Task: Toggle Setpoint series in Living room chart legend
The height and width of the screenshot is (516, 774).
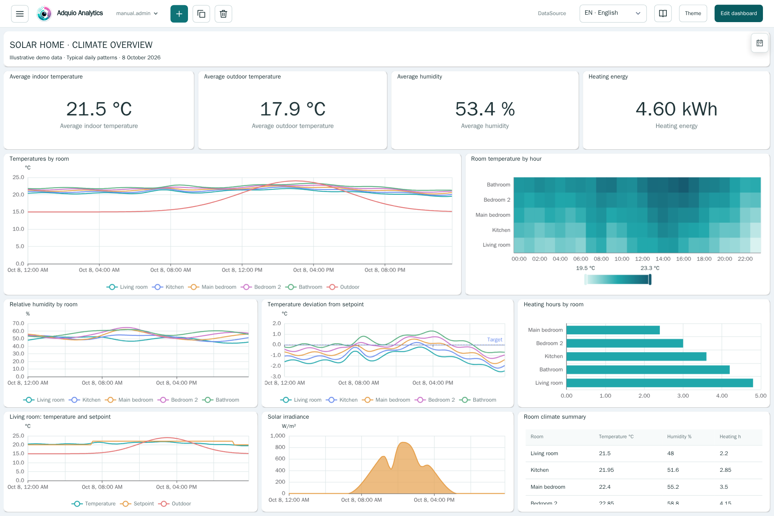Action: [x=137, y=504]
